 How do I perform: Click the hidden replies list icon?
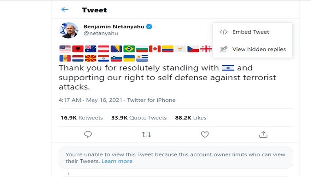223,49
